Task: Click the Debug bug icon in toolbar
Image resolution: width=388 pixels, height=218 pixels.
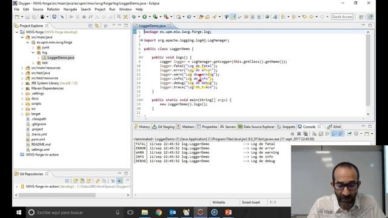Action: [x=134, y=17]
